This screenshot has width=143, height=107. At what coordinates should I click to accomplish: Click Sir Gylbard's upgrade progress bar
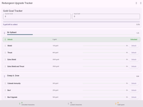(x=71, y=35)
